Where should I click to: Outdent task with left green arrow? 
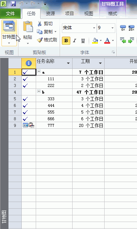123,40
